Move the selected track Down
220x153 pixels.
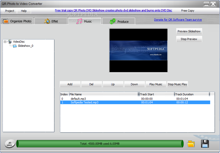[134, 84]
